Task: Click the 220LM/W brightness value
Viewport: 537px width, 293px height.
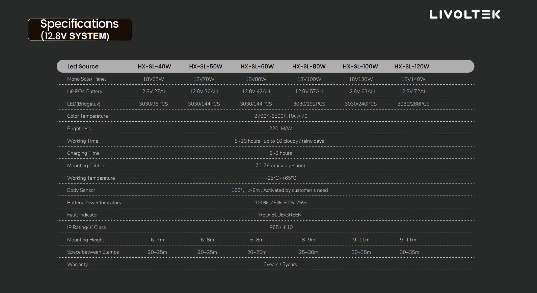Action: [x=281, y=128]
